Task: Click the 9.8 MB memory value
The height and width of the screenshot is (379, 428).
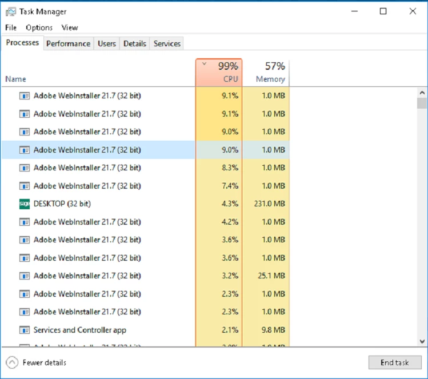Action: tap(273, 330)
